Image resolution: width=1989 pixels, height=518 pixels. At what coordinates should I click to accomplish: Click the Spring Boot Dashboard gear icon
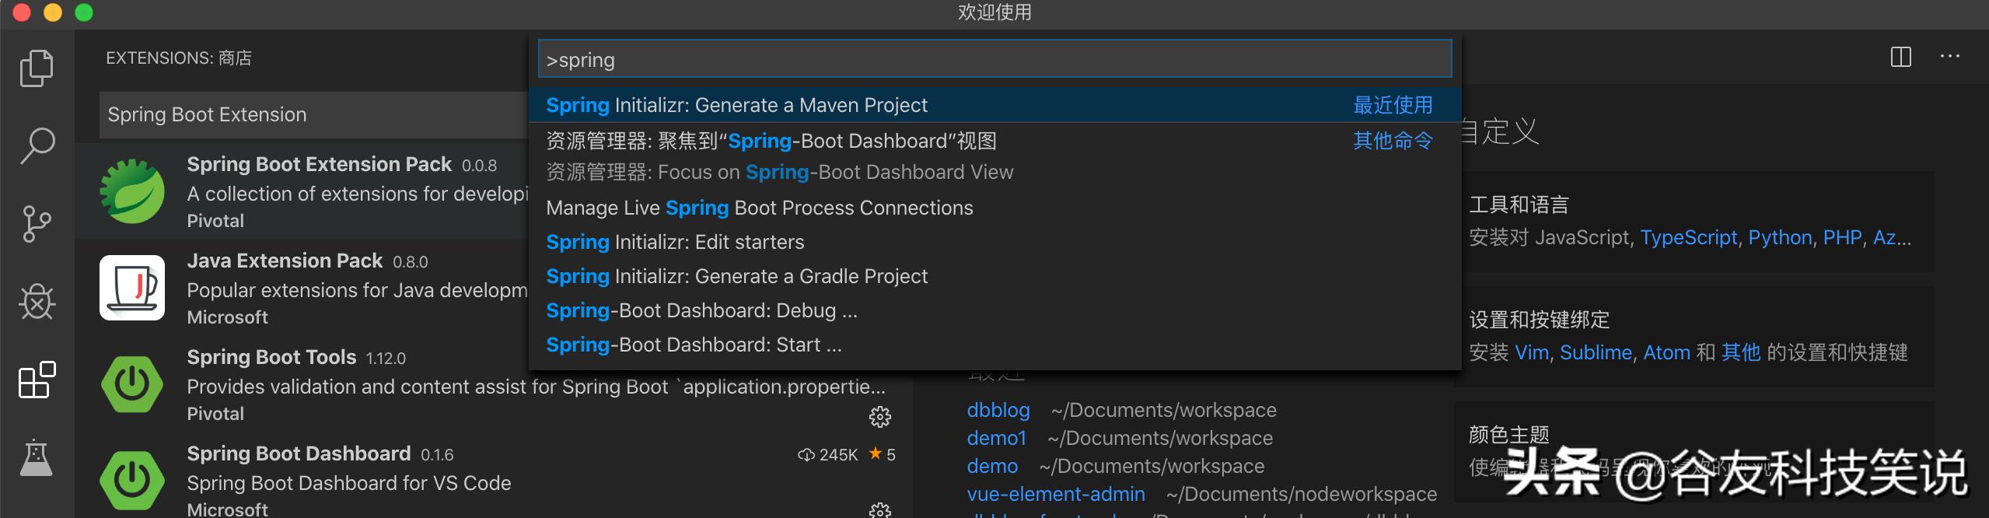coord(879,510)
